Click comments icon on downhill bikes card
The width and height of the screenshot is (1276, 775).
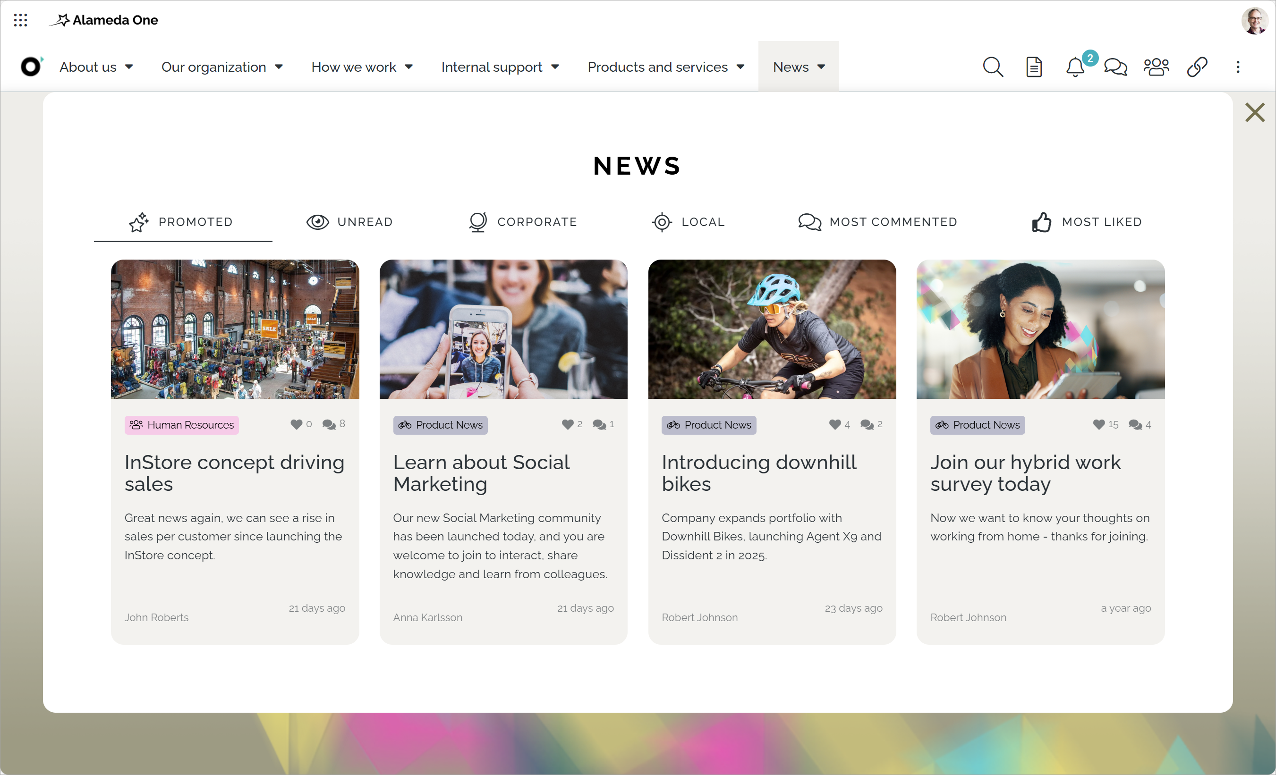pyautogui.click(x=867, y=424)
